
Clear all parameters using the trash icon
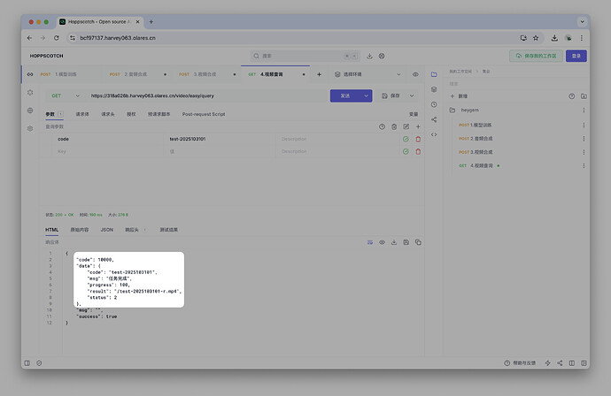coord(394,126)
